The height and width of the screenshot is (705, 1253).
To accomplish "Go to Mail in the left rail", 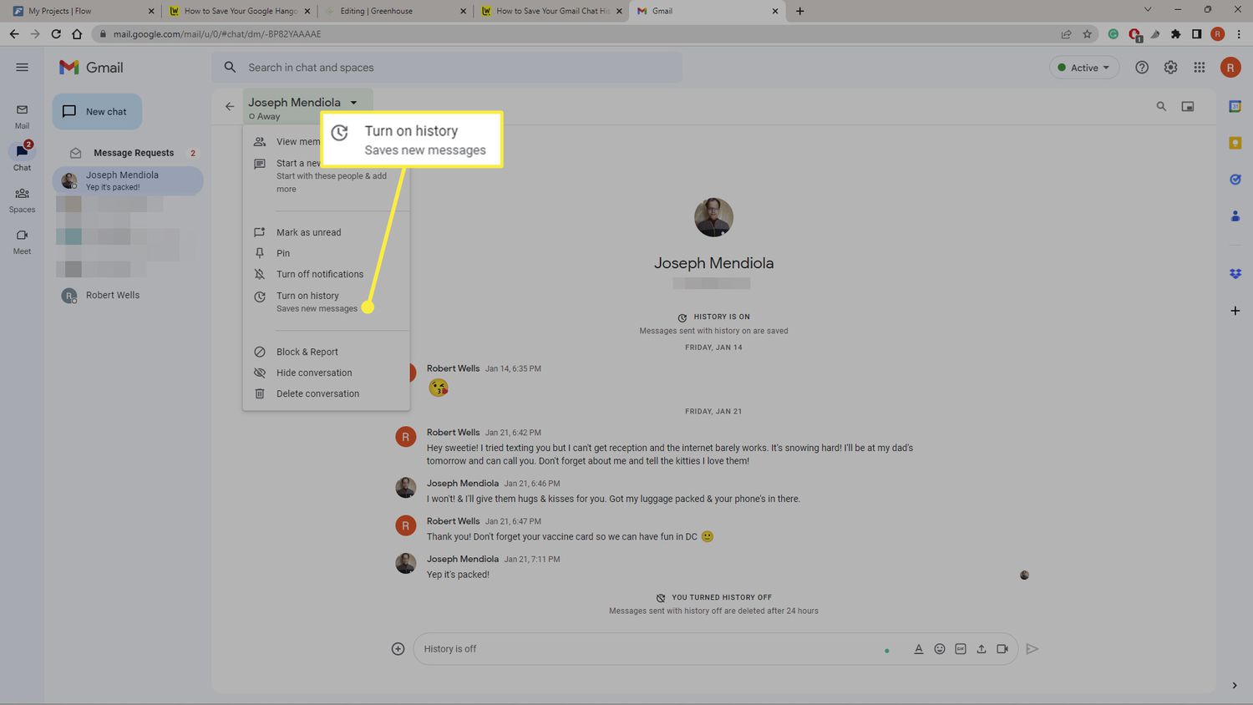I will pos(22,116).
